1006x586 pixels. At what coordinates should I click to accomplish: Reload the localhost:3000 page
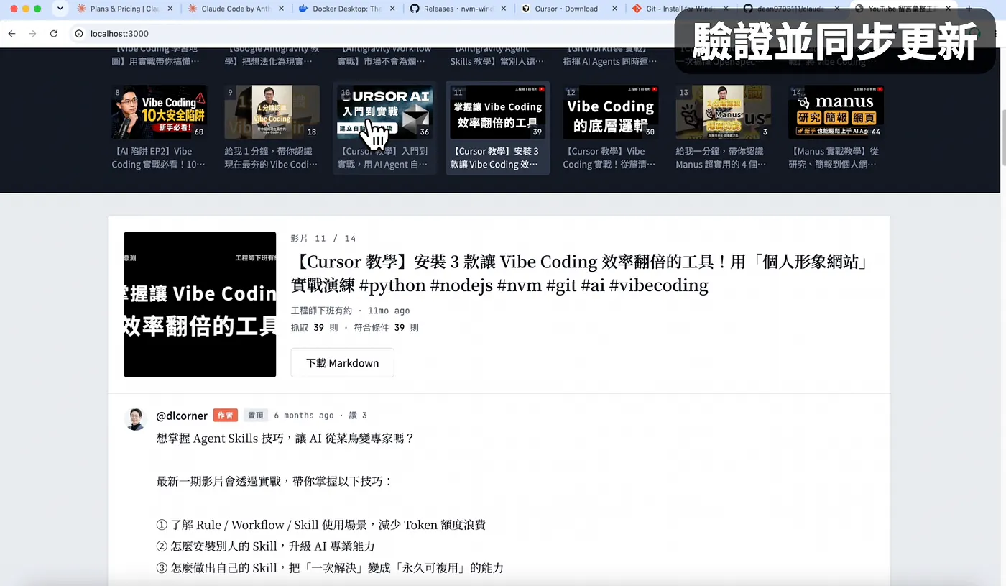tap(54, 34)
